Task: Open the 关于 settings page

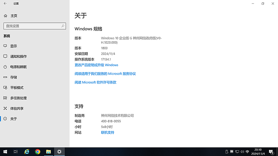Action: [35, 119]
